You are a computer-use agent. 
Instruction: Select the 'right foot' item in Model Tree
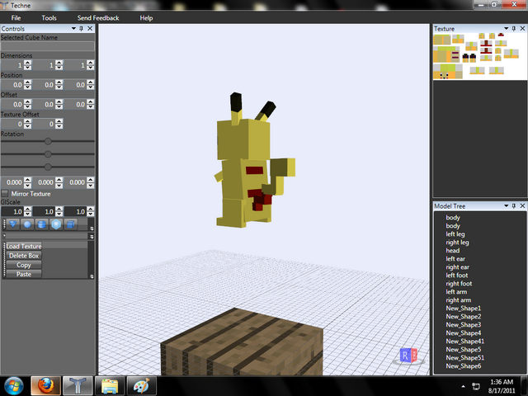pyautogui.click(x=459, y=284)
